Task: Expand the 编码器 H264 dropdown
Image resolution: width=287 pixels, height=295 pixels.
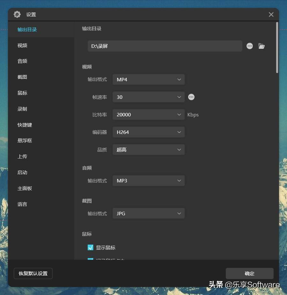Action: (x=149, y=132)
